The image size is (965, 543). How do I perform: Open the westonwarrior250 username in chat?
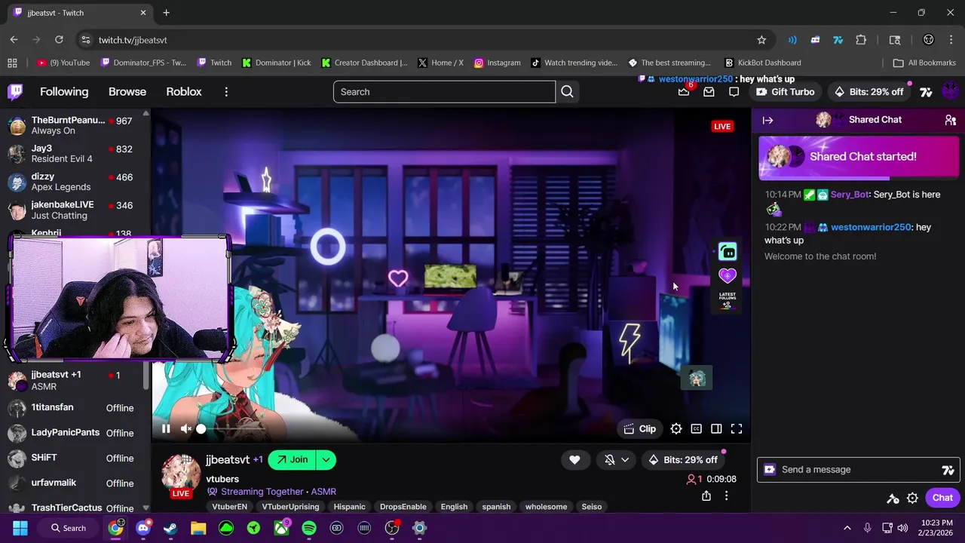pos(871,227)
